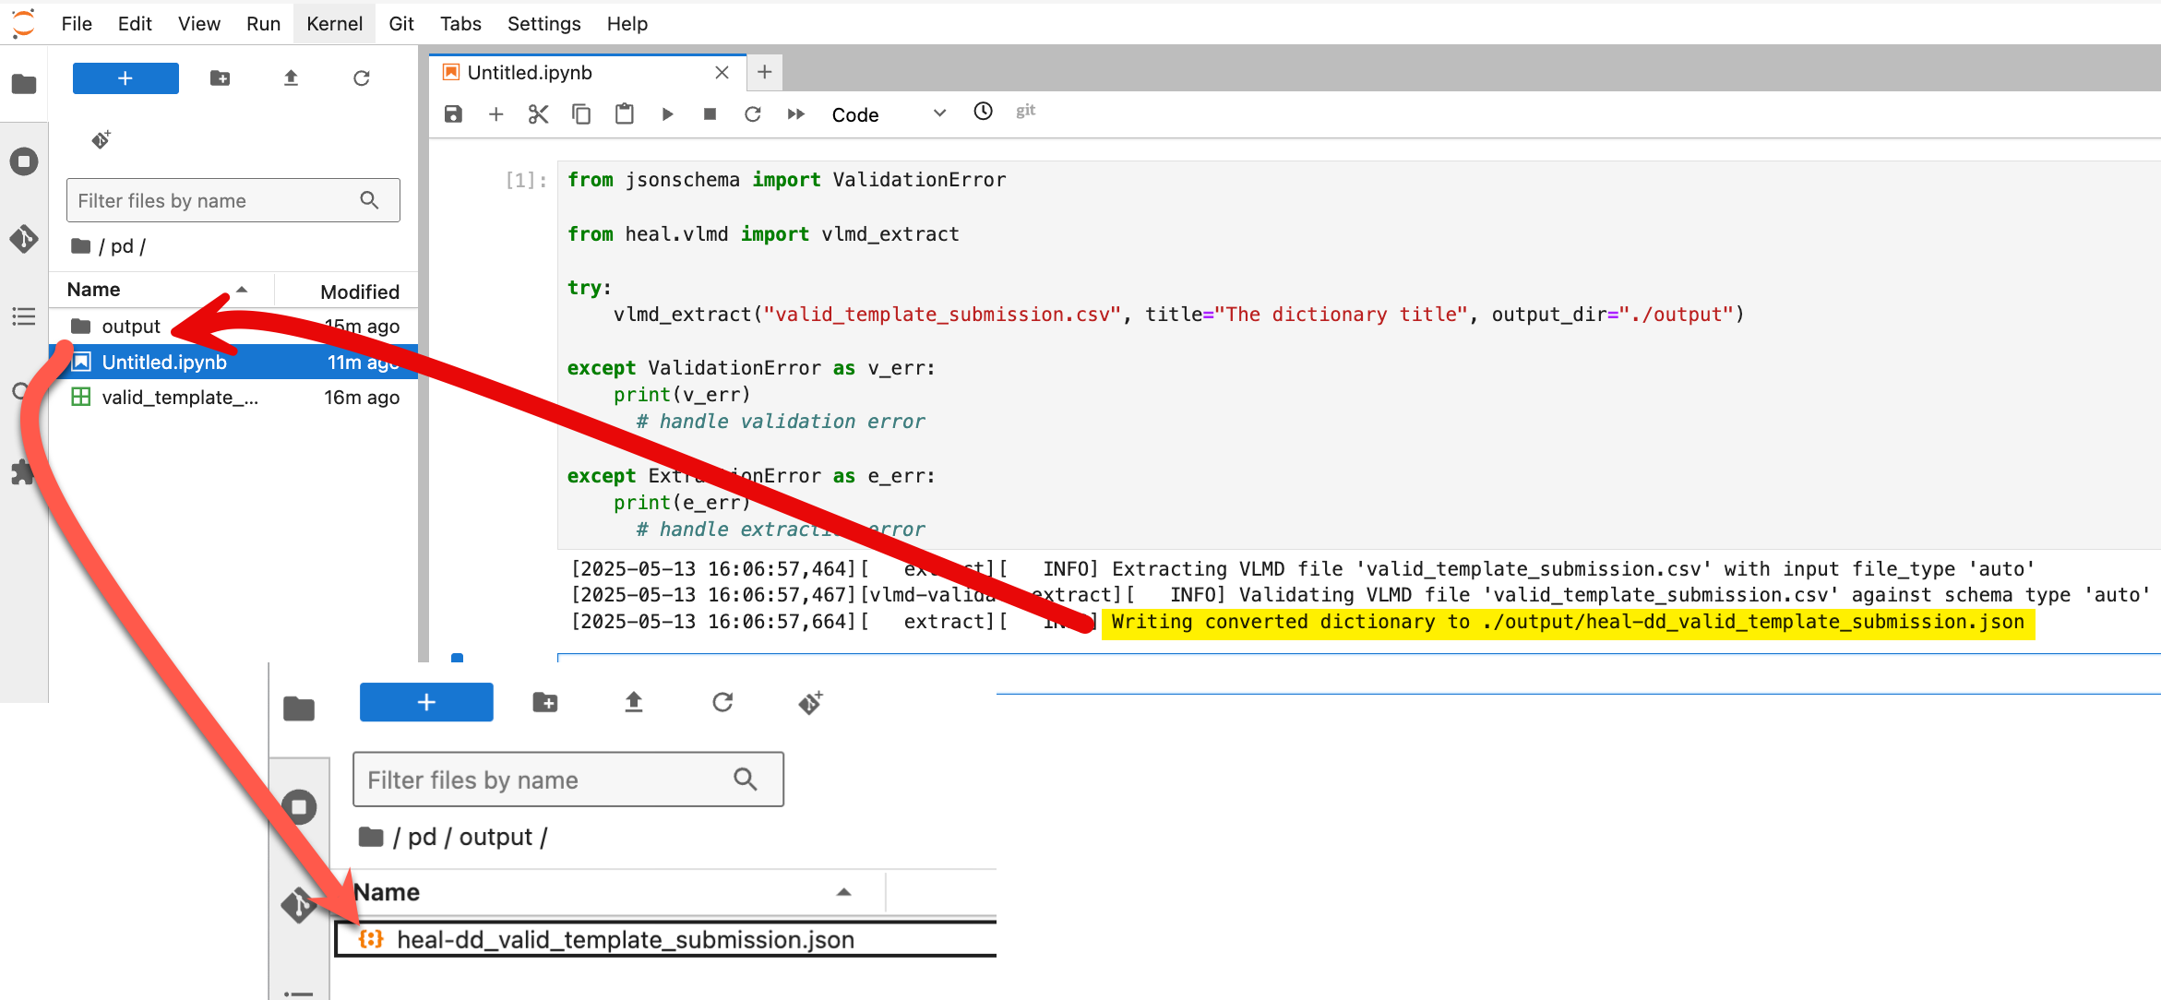Image resolution: width=2161 pixels, height=1000 pixels.
Task: Close the Untitled.ipynb tab
Action: [x=722, y=73]
